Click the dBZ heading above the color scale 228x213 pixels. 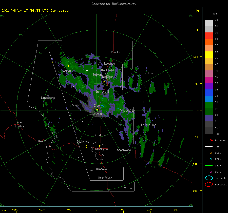point(215,13)
